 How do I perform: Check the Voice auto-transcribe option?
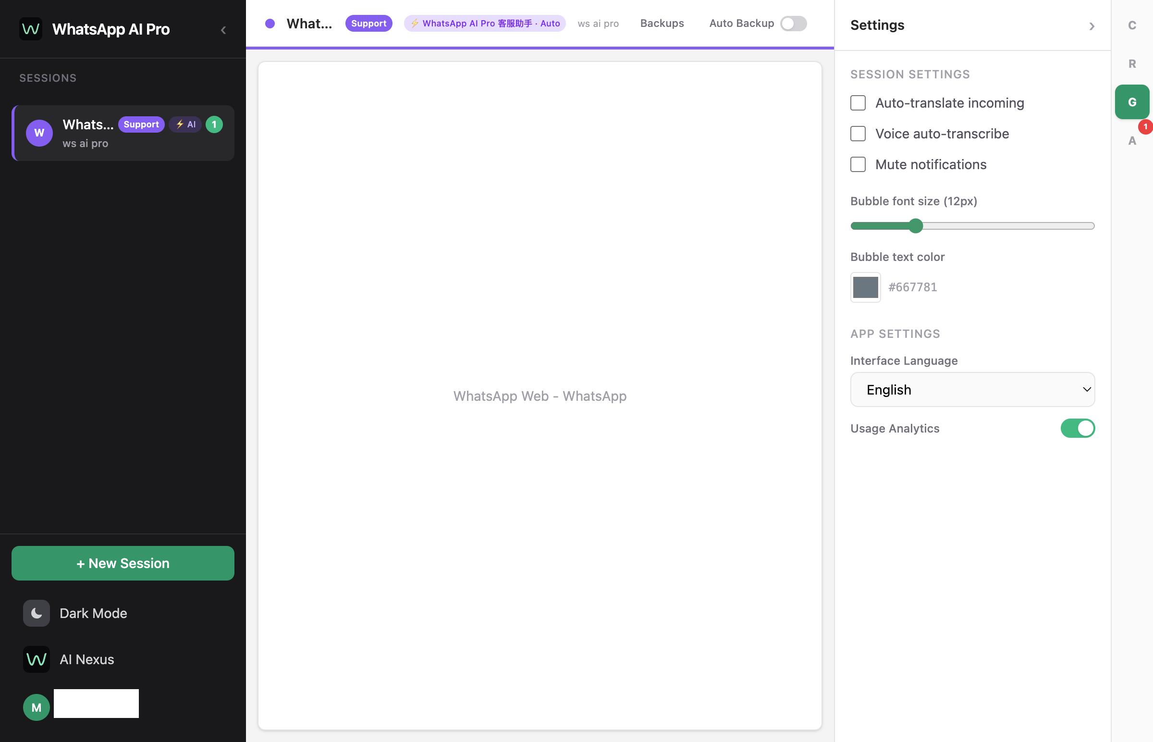click(858, 134)
